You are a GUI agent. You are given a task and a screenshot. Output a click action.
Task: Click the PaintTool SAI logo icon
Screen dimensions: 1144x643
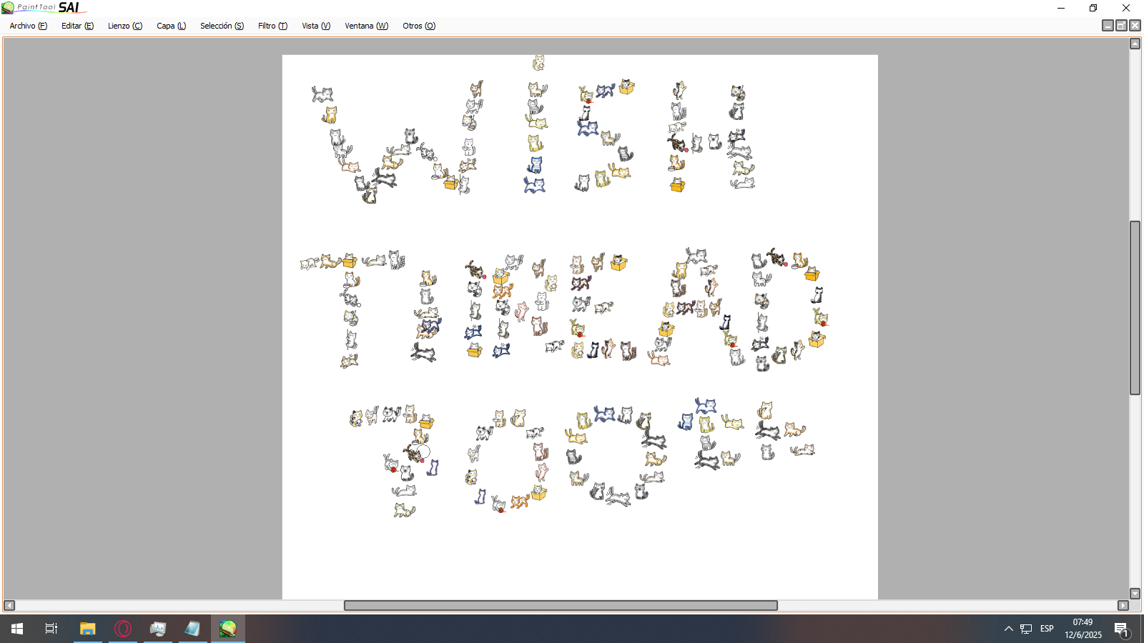(8, 8)
